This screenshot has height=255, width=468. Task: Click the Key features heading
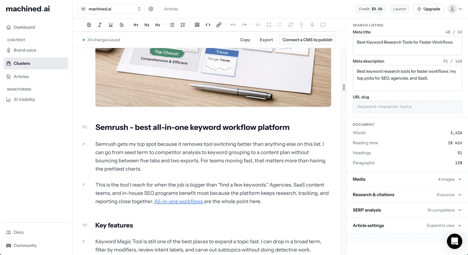click(114, 225)
